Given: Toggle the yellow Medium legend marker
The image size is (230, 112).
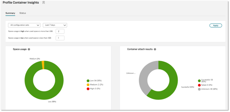Looking at the screenshot, I should coord(88,85).
